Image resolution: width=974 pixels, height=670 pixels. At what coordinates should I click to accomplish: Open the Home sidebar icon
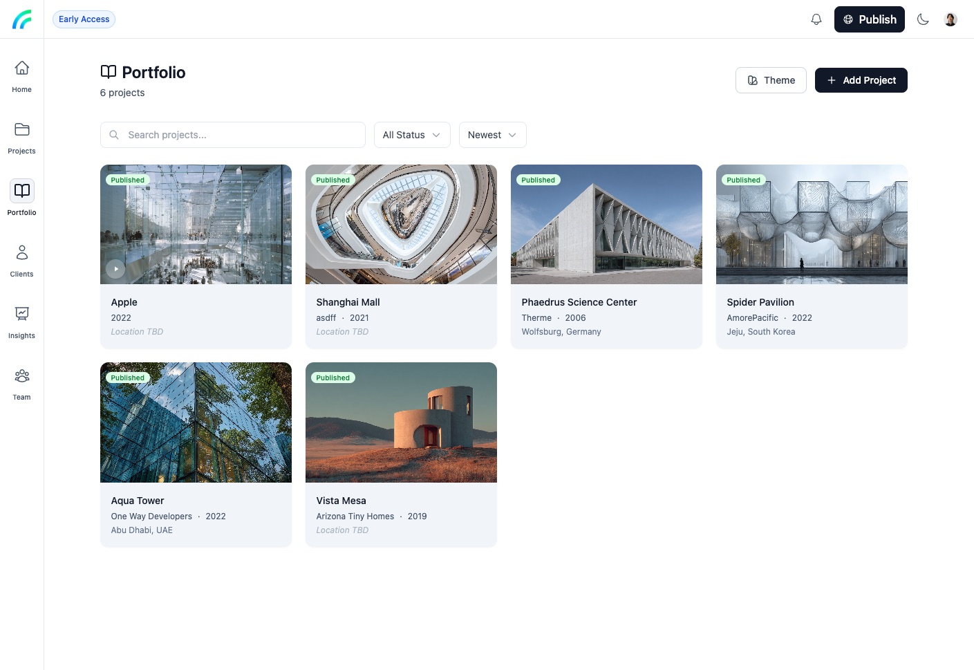click(x=22, y=68)
